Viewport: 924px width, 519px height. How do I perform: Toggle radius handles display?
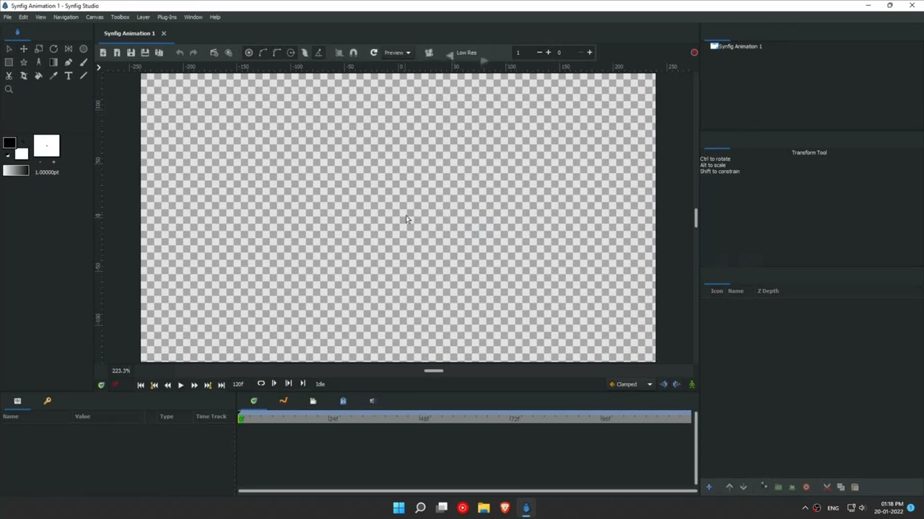[x=291, y=53]
